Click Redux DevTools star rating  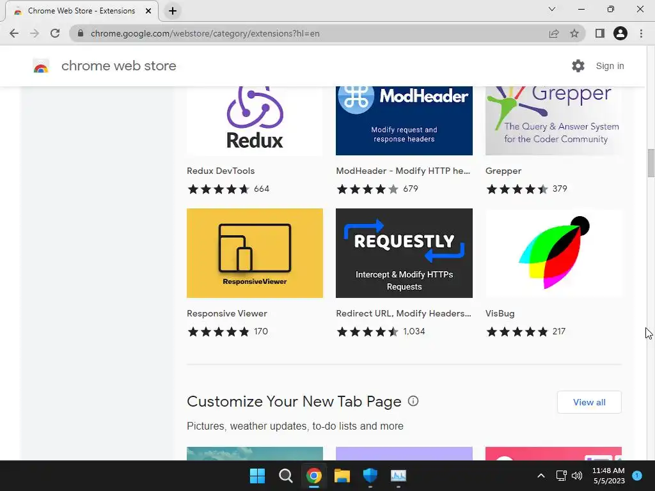pos(219,189)
